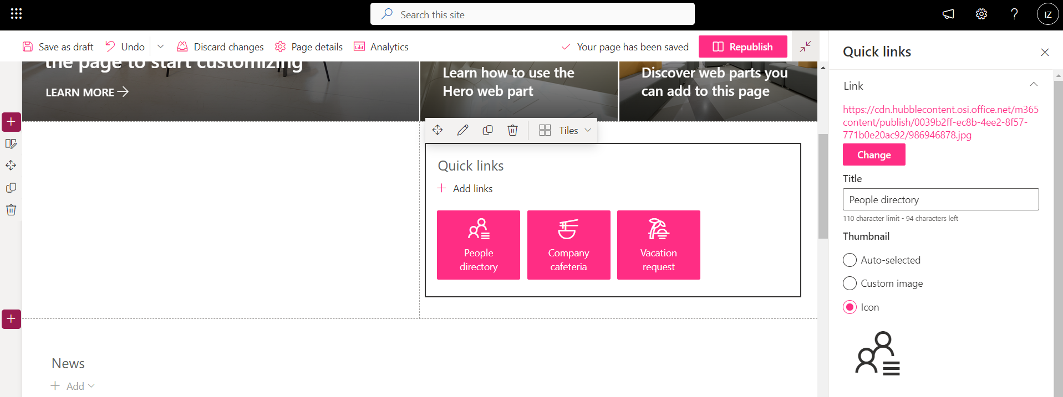Open the settings gear icon
1063x397 pixels.
(981, 14)
